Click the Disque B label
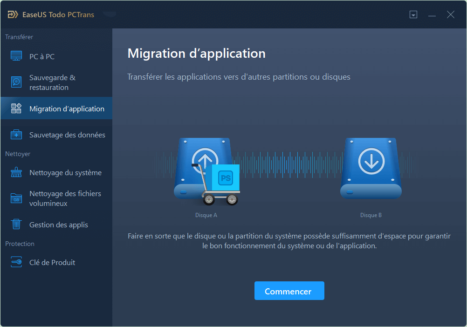This screenshot has width=467, height=327. pos(371,215)
